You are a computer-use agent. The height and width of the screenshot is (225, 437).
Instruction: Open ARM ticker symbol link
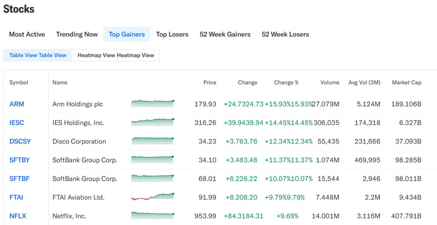17,104
